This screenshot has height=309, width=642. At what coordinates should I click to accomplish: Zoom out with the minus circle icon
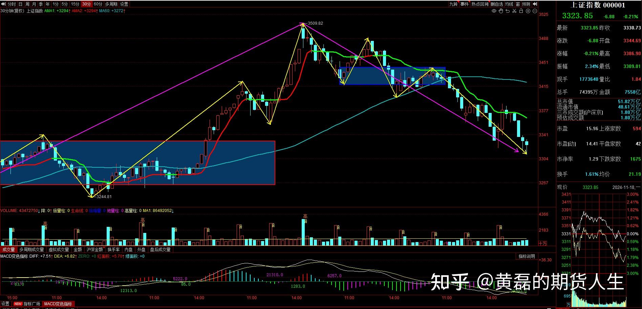535,11
